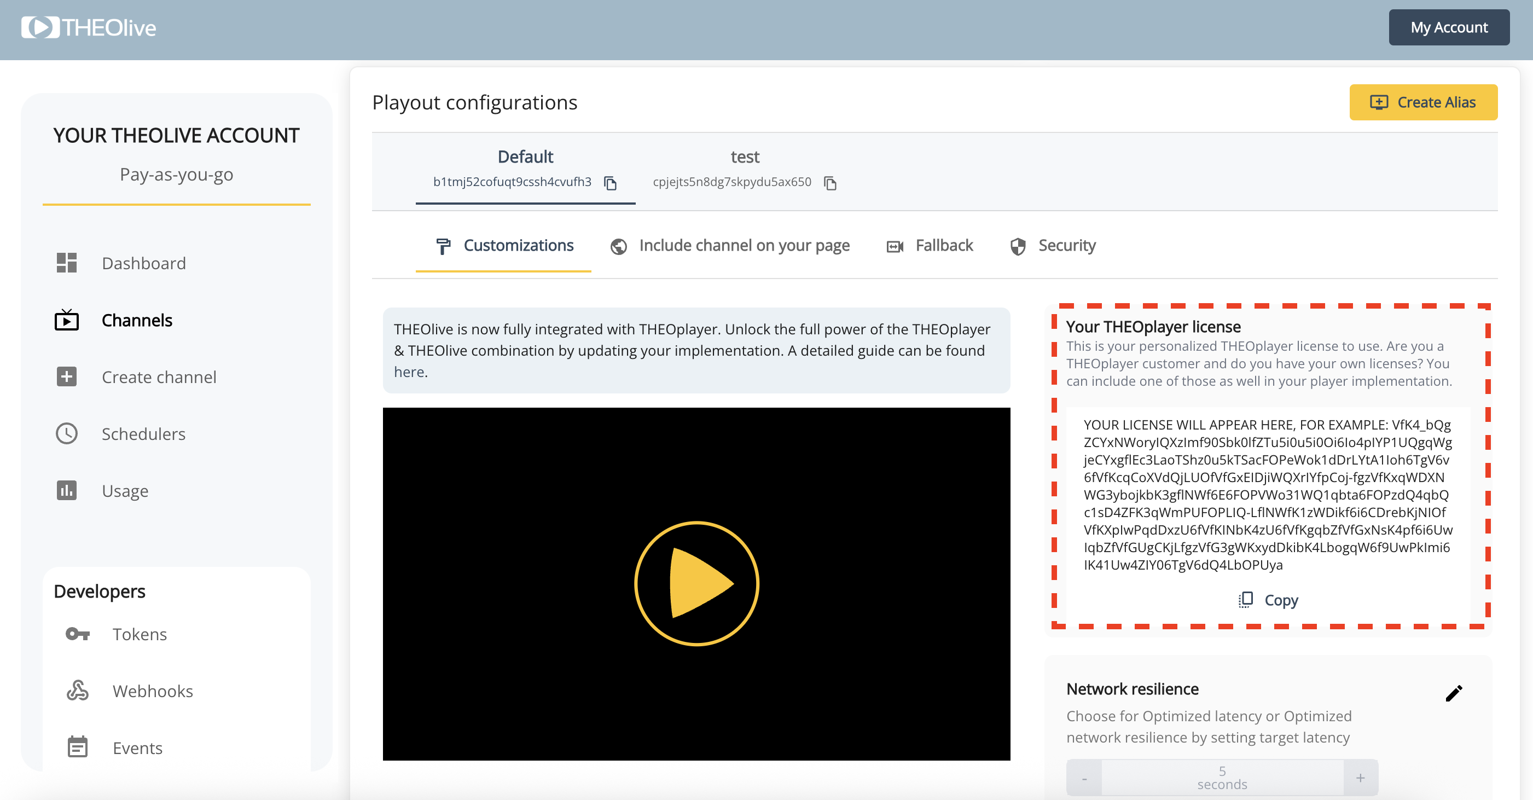Open Include channel on your page tab

[730, 245]
